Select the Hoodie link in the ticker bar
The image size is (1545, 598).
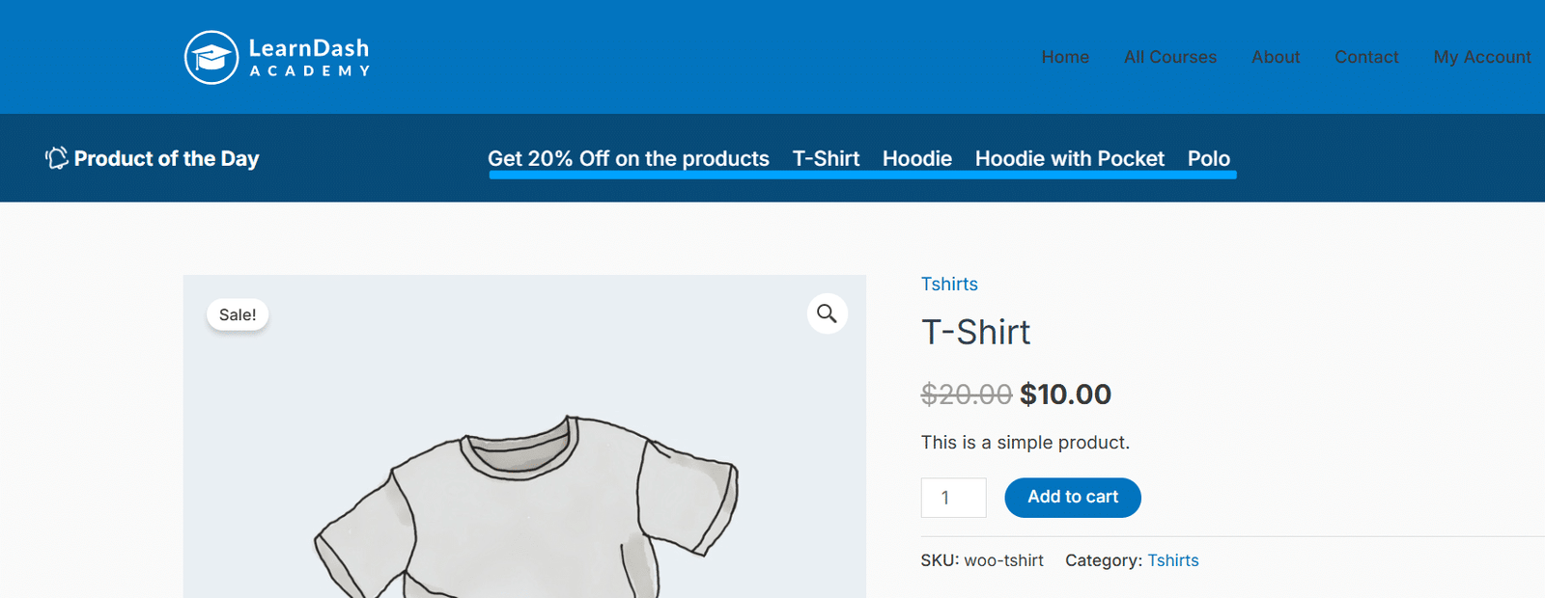[x=917, y=158]
